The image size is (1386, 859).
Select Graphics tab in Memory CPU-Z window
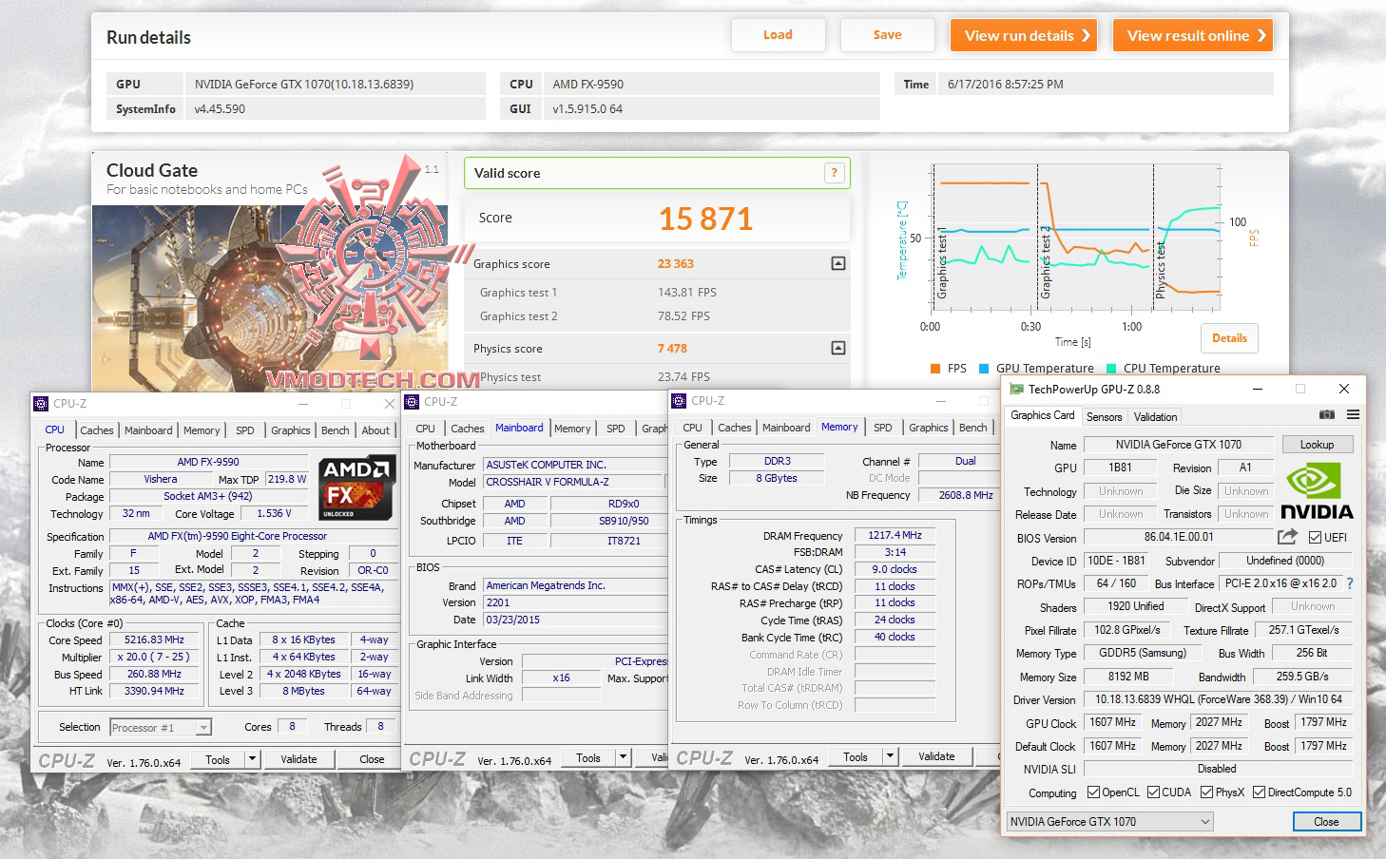929,428
